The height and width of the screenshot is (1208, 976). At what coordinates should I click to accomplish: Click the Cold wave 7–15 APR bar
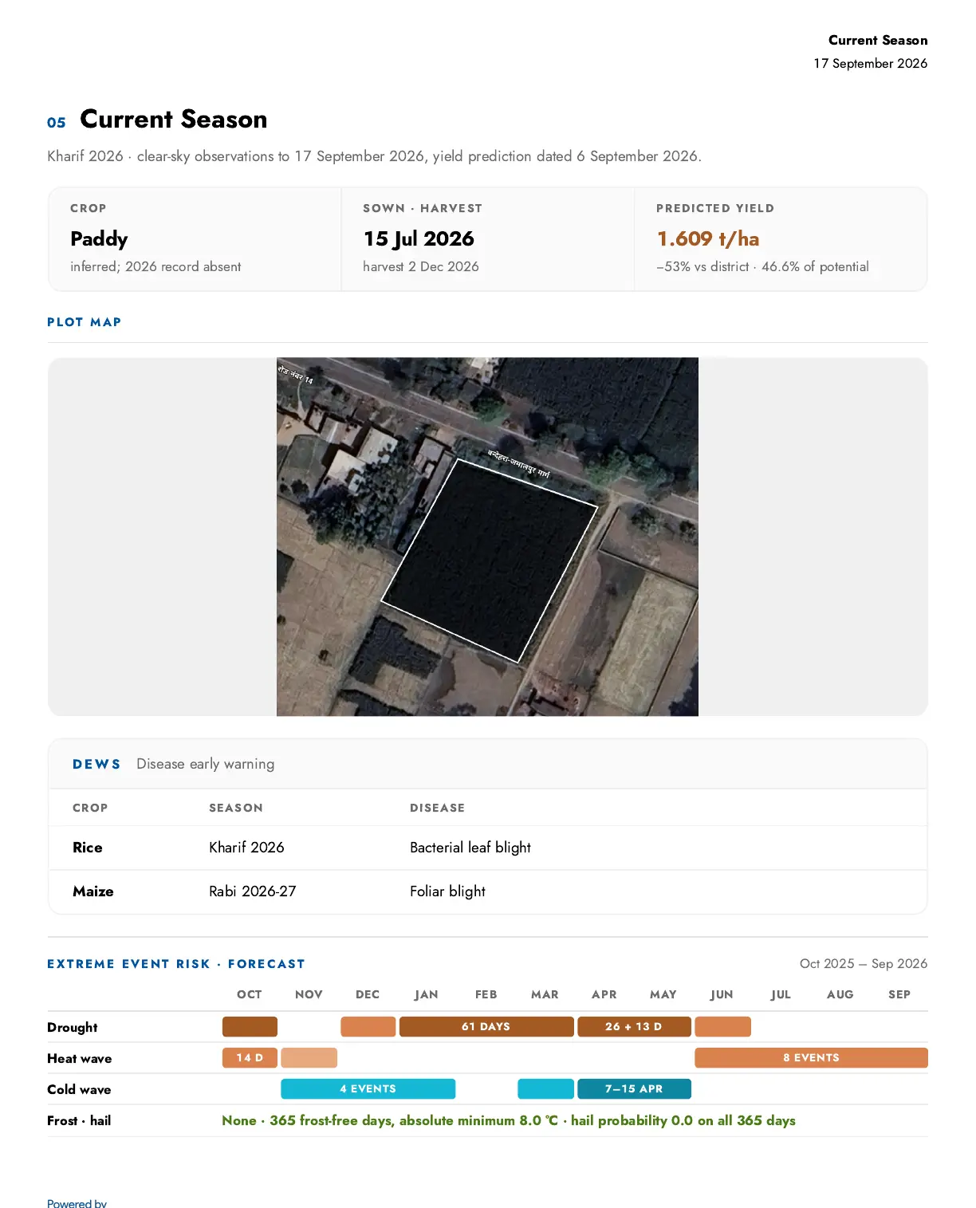(634, 1088)
